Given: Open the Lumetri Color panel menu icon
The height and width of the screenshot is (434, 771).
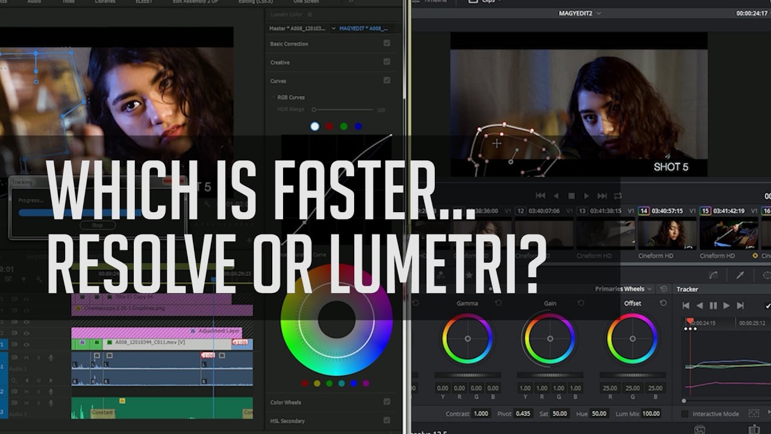Looking at the screenshot, I should 311,14.
